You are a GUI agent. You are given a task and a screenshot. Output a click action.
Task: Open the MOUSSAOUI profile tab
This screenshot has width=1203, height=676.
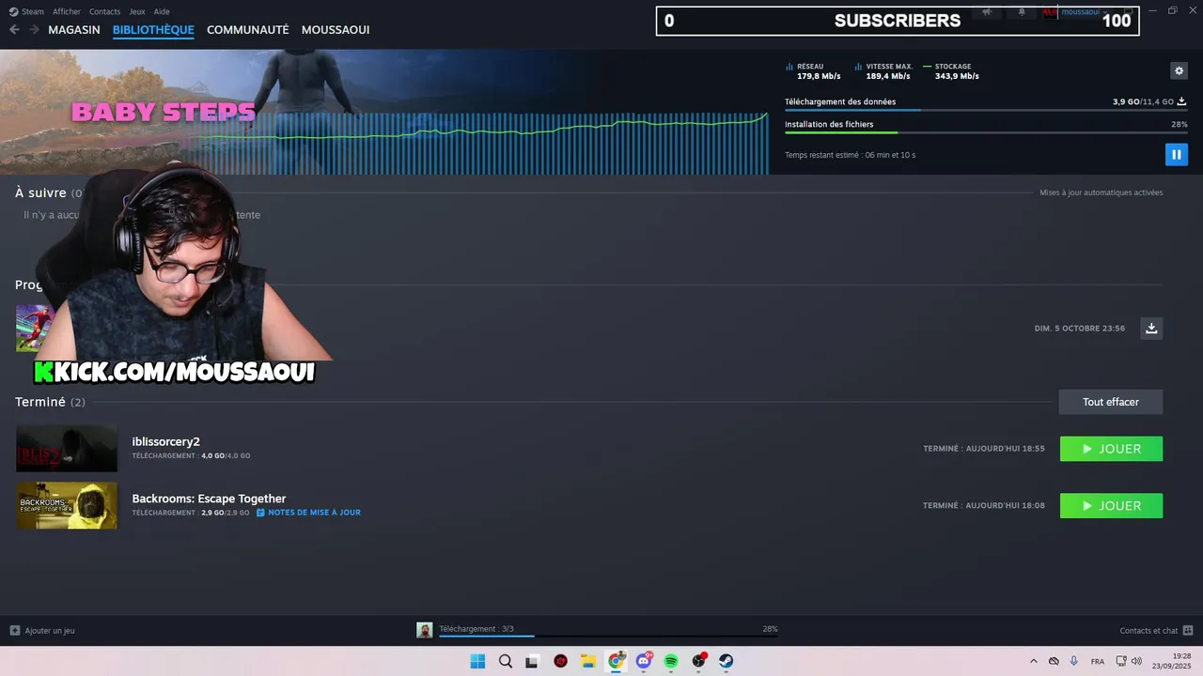pyautogui.click(x=336, y=30)
